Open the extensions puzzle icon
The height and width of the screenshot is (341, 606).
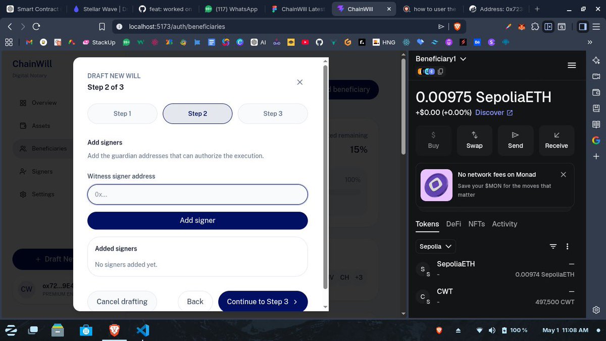click(535, 26)
